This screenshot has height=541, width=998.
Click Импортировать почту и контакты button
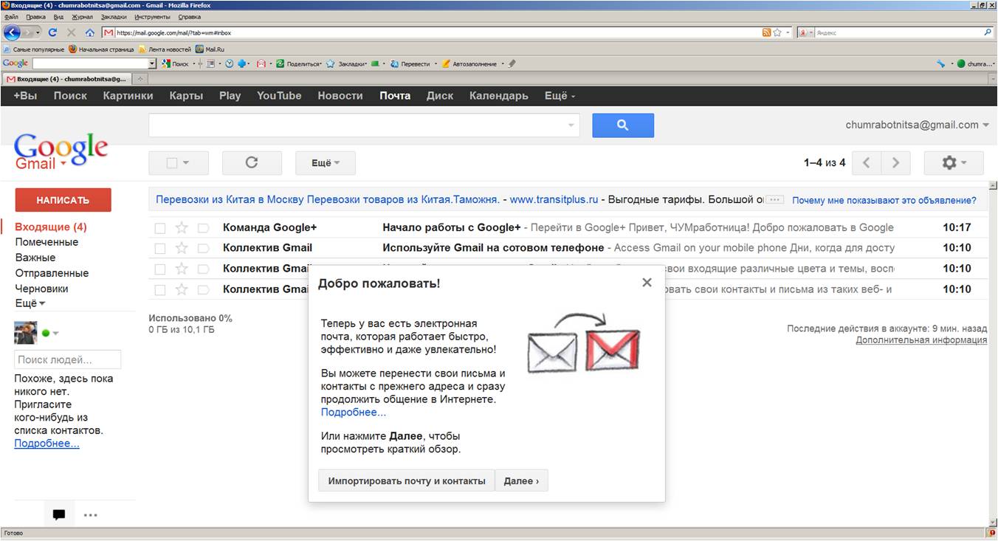tap(407, 480)
